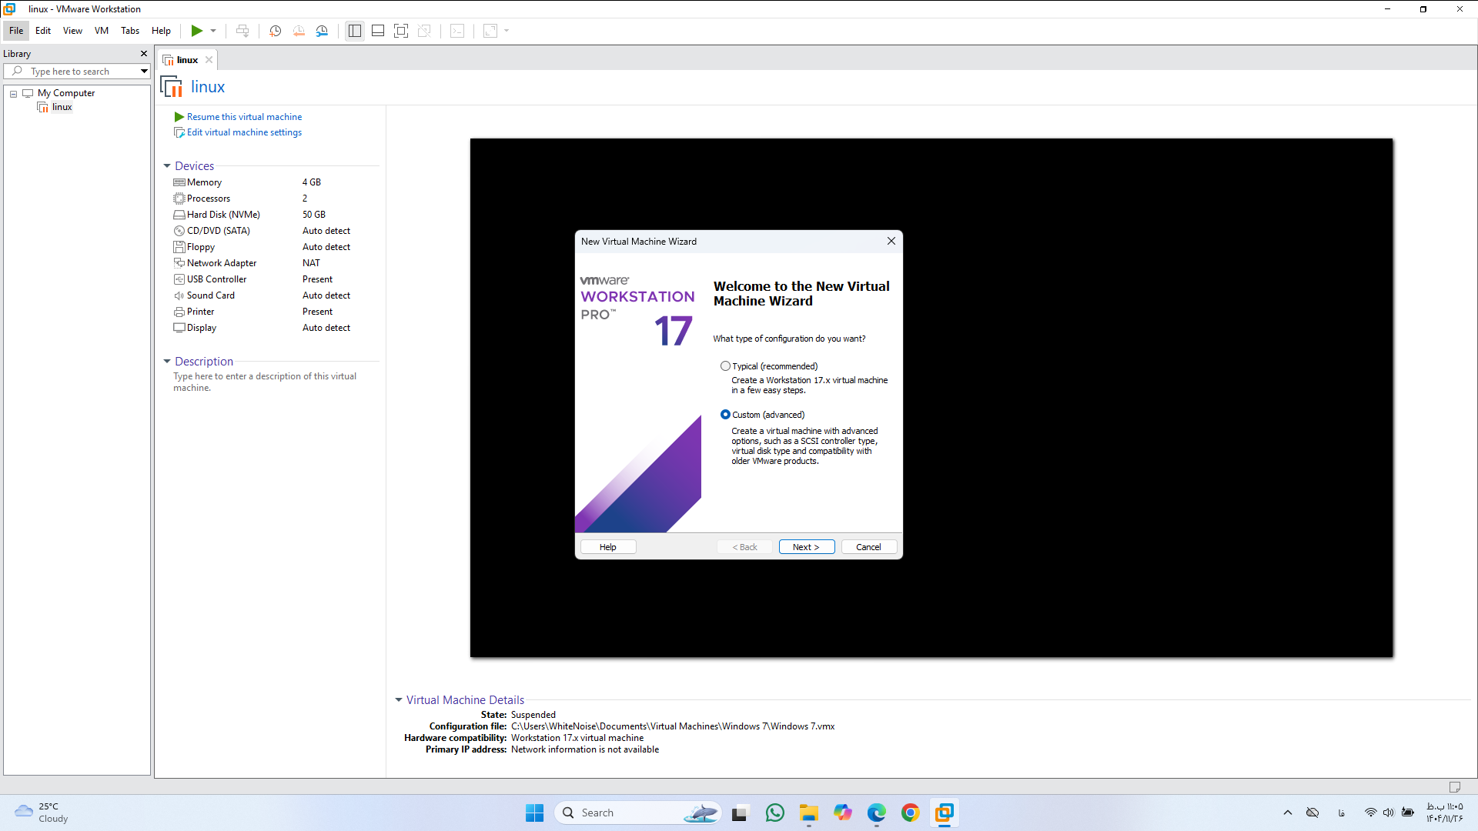Viewport: 1478px width, 831px height.
Task: Collapse the Virtual Machine Details section
Action: (399, 700)
